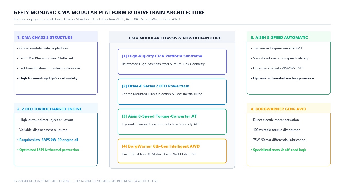
Task: Select 'High-output direct-injection layout' bullet
Action: pos(45,120)
